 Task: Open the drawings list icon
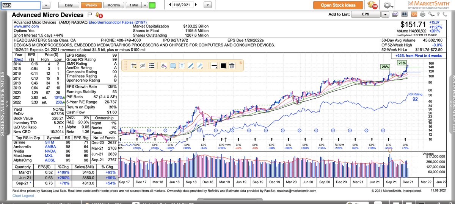click(x=152, y=65)
